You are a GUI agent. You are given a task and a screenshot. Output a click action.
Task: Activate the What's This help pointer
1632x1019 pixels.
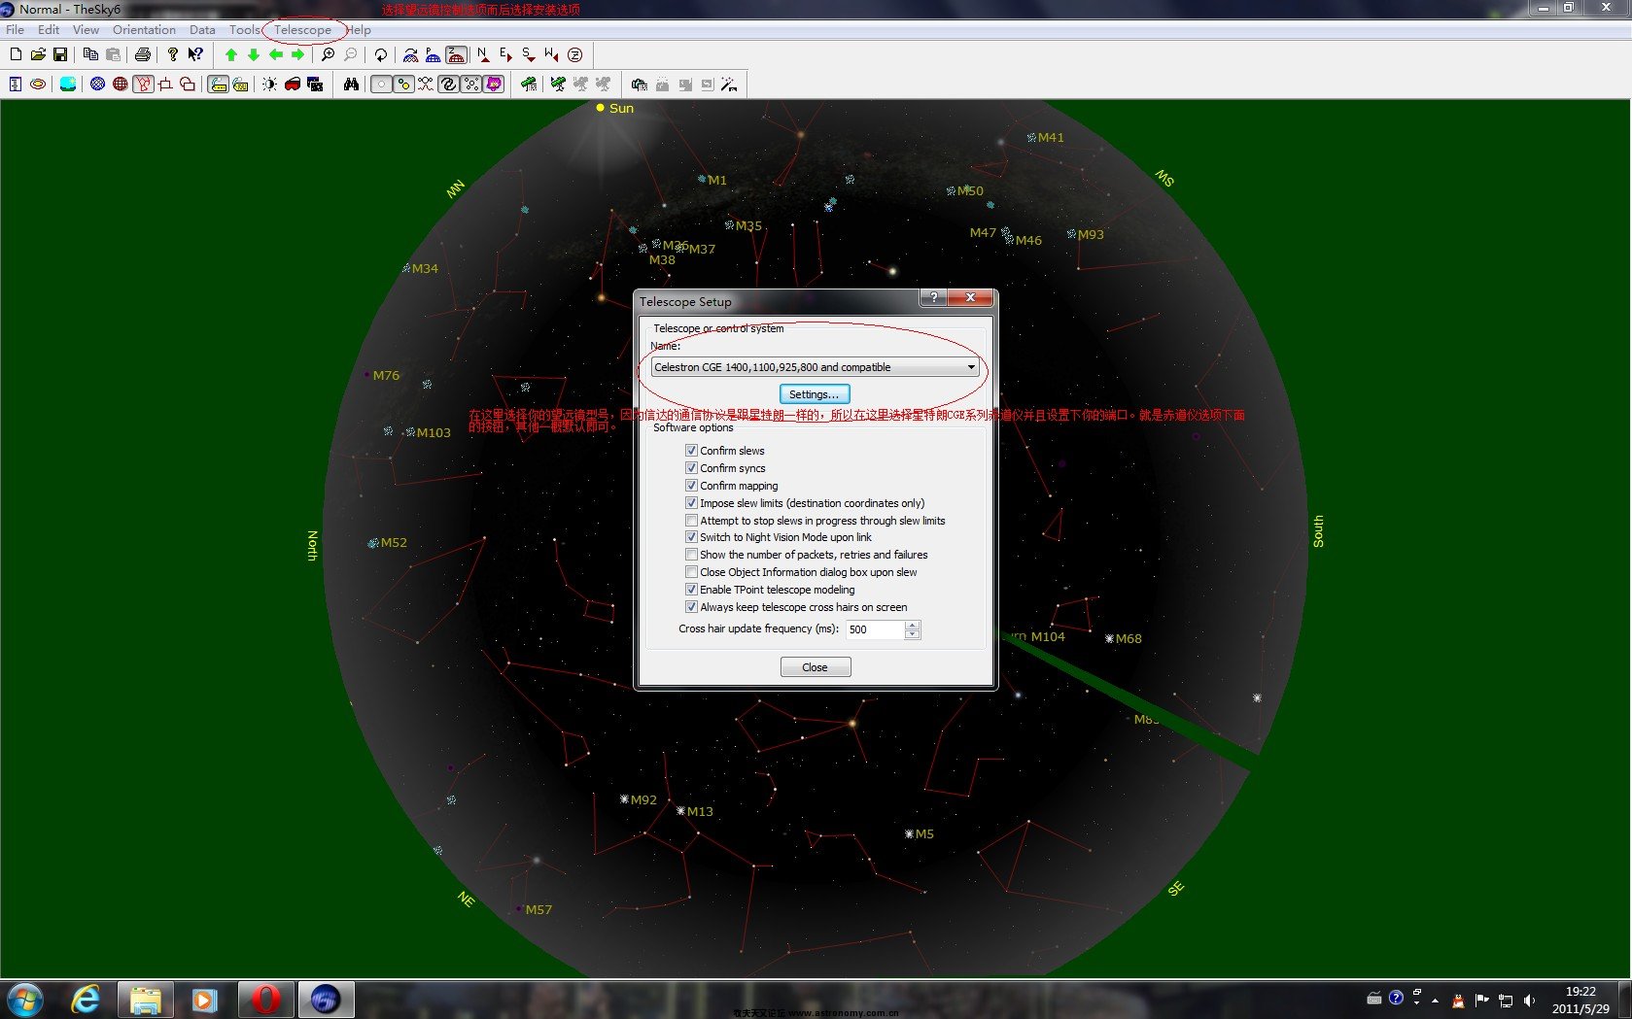(x=195, y=54)
